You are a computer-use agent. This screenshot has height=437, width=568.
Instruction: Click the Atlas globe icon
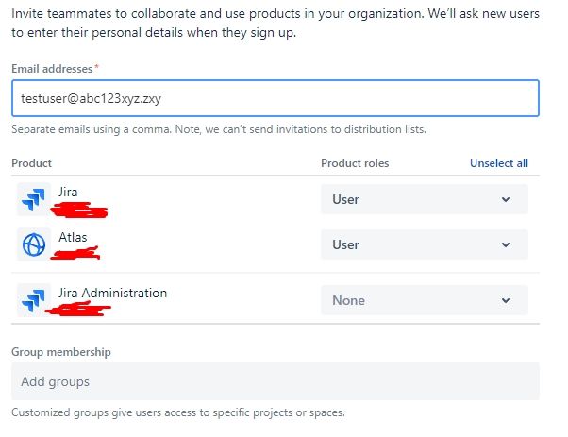[33, 244]
